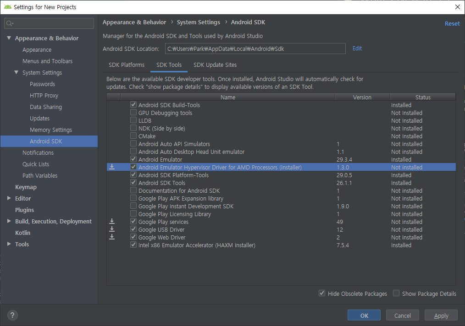The image size is (465, 326).
Task: Select Android Auto Desktop Head Unit emulator row
Action: point(281,152)
